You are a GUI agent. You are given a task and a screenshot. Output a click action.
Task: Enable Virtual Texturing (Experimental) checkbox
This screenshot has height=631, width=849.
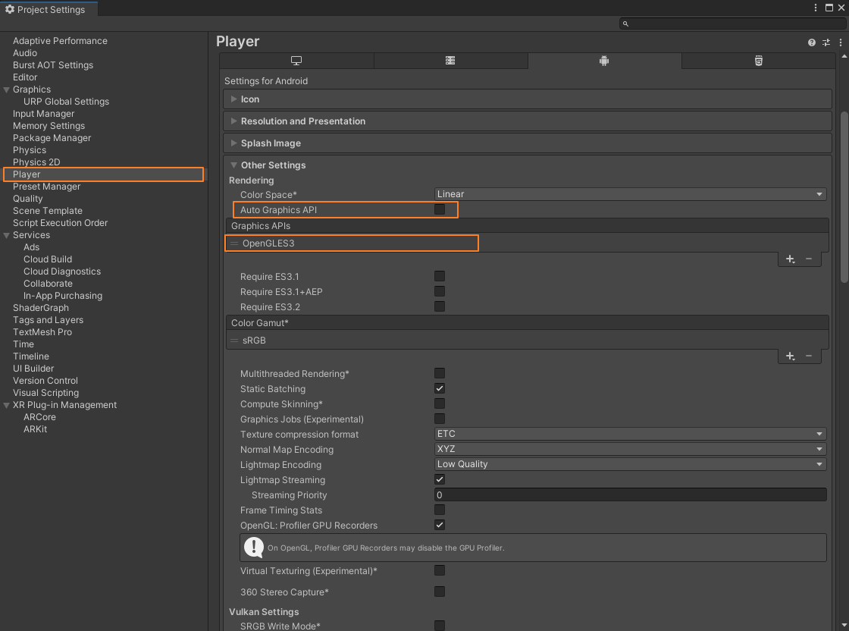440,570
